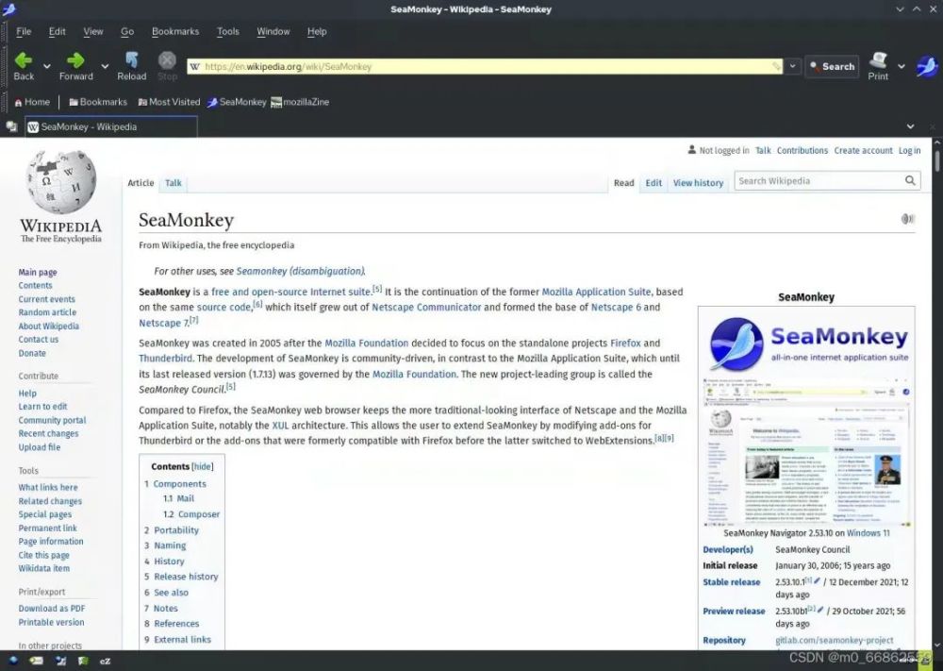Click the greyed-out Stop button

pyautogui.click(x=167, y=66)
